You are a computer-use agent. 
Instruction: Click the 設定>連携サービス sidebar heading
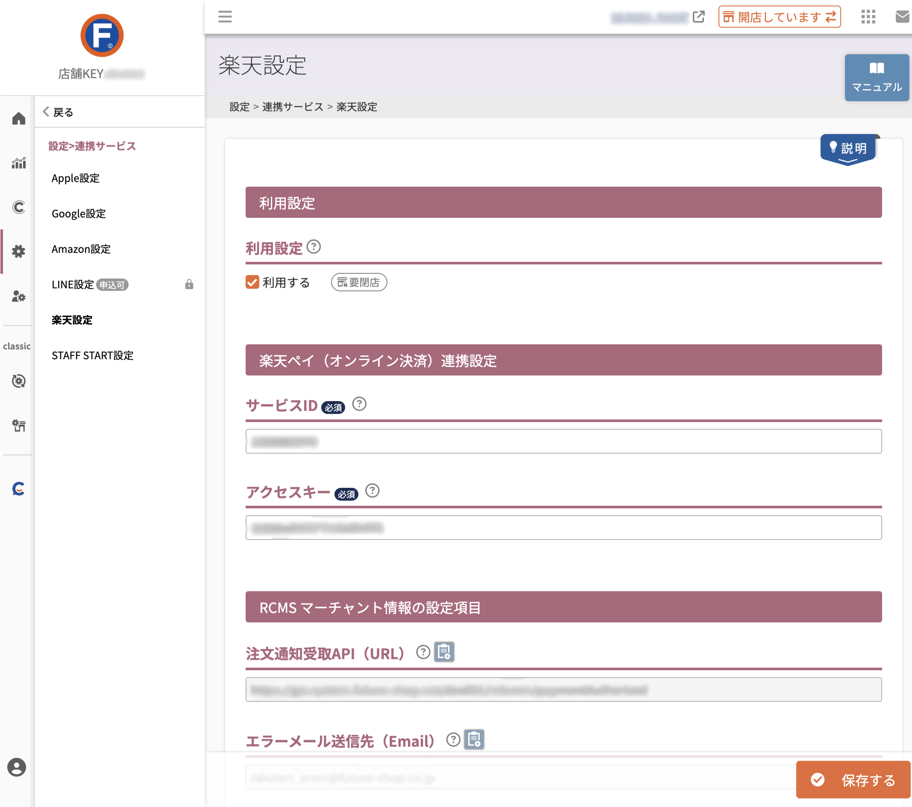[92, 146]
